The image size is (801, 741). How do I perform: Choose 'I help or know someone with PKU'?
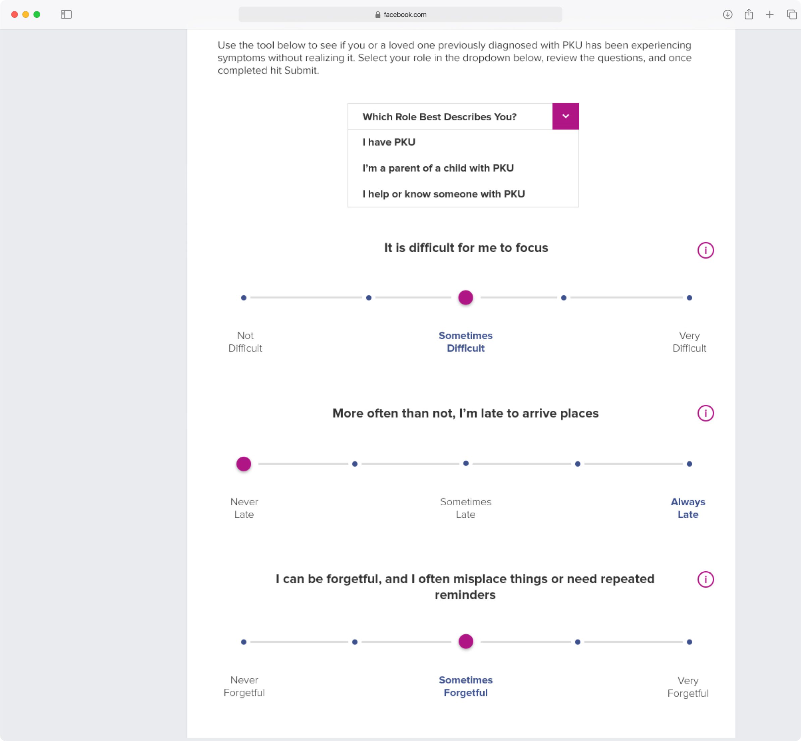click(443, 194)
